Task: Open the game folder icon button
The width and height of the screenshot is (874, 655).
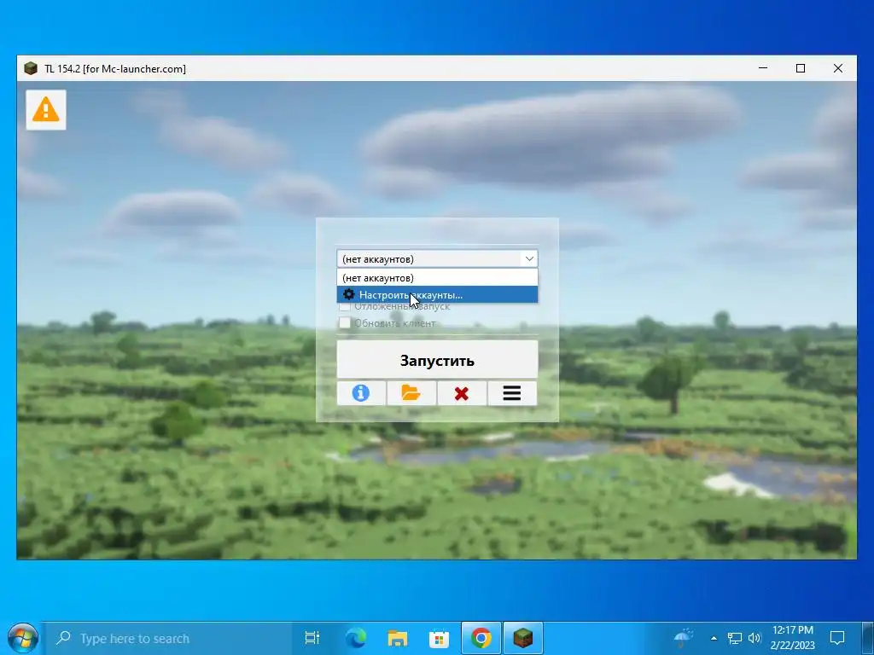Action: pos(411,393)
